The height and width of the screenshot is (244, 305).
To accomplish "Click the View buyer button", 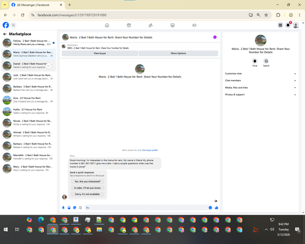I will [100, 53].
